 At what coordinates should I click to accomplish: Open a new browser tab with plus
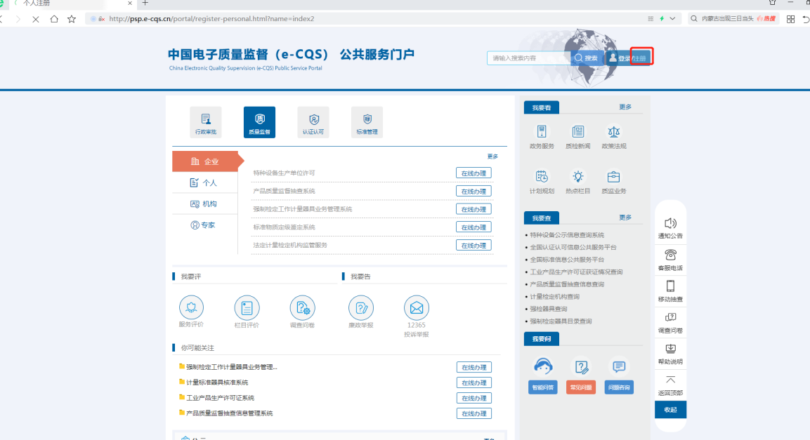tap(145, 3)
